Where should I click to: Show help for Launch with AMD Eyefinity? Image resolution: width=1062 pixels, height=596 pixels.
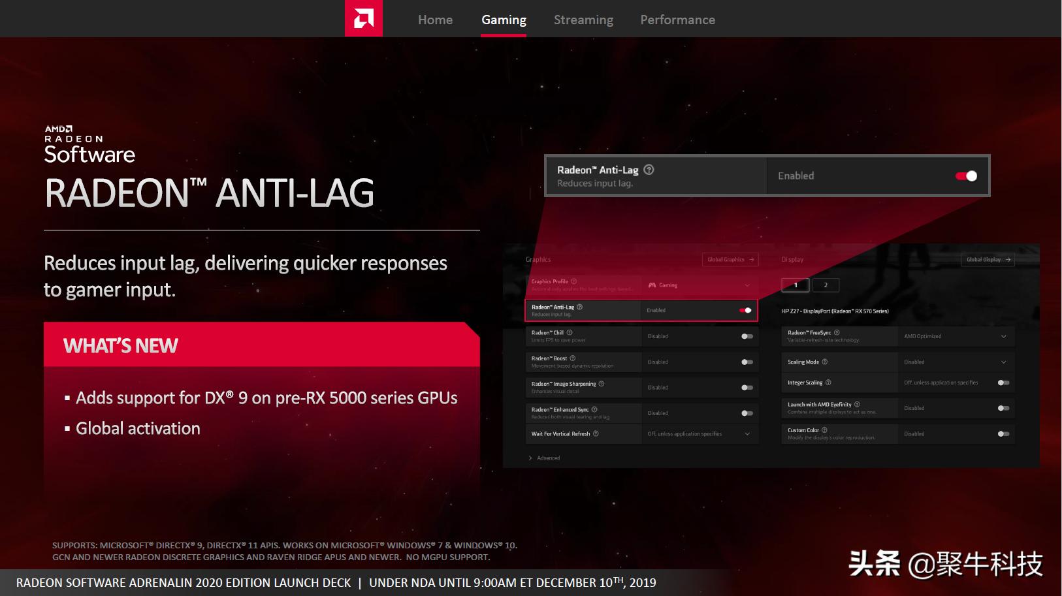pyautogui.click(x=857, y=404)
